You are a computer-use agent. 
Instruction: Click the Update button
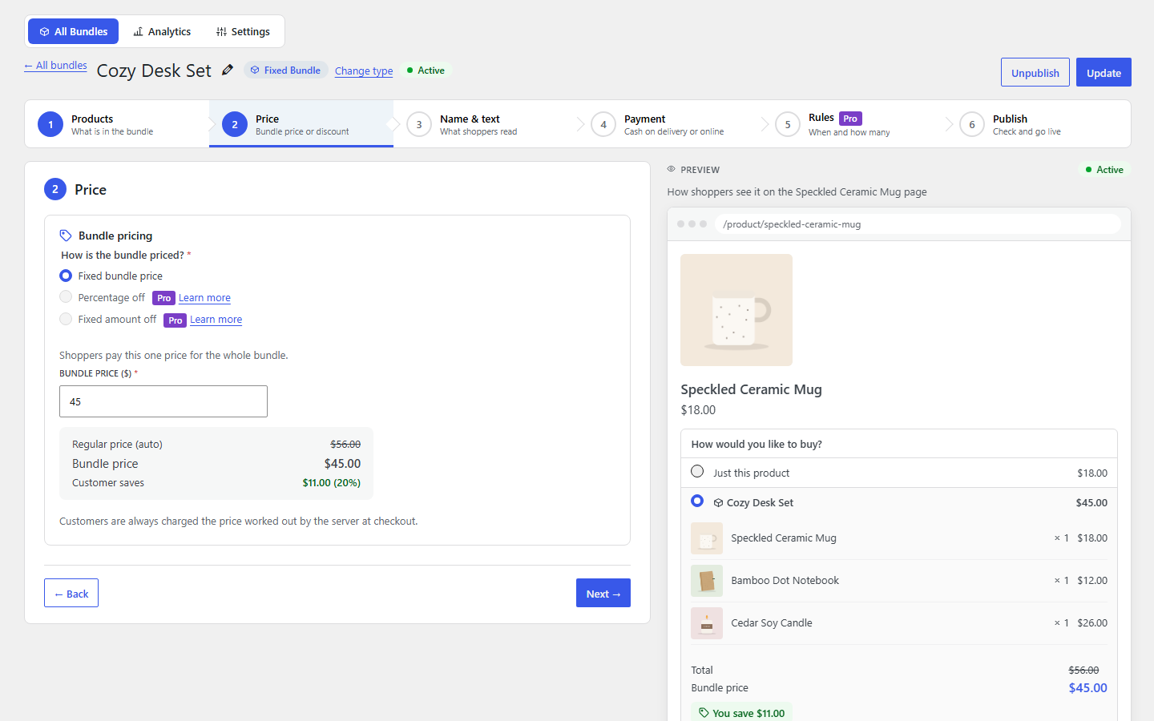point(1104,72)
